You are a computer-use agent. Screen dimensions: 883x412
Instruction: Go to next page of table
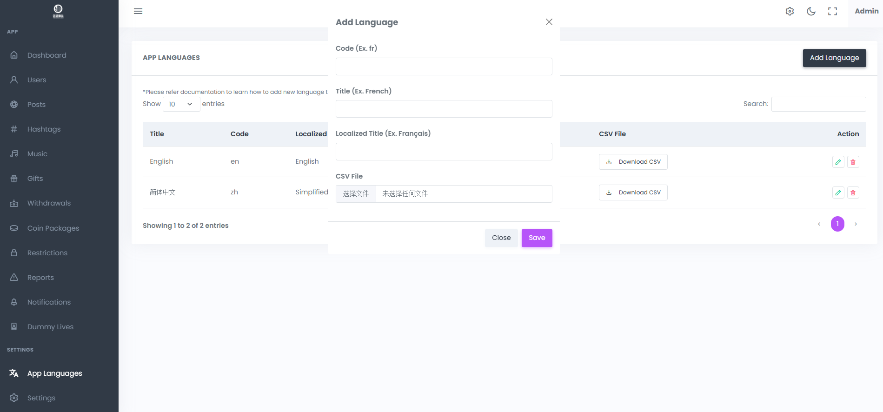click(856, 224)
